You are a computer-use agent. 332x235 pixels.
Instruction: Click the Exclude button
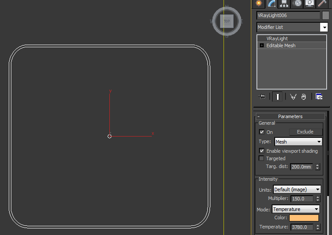point(305,132)
